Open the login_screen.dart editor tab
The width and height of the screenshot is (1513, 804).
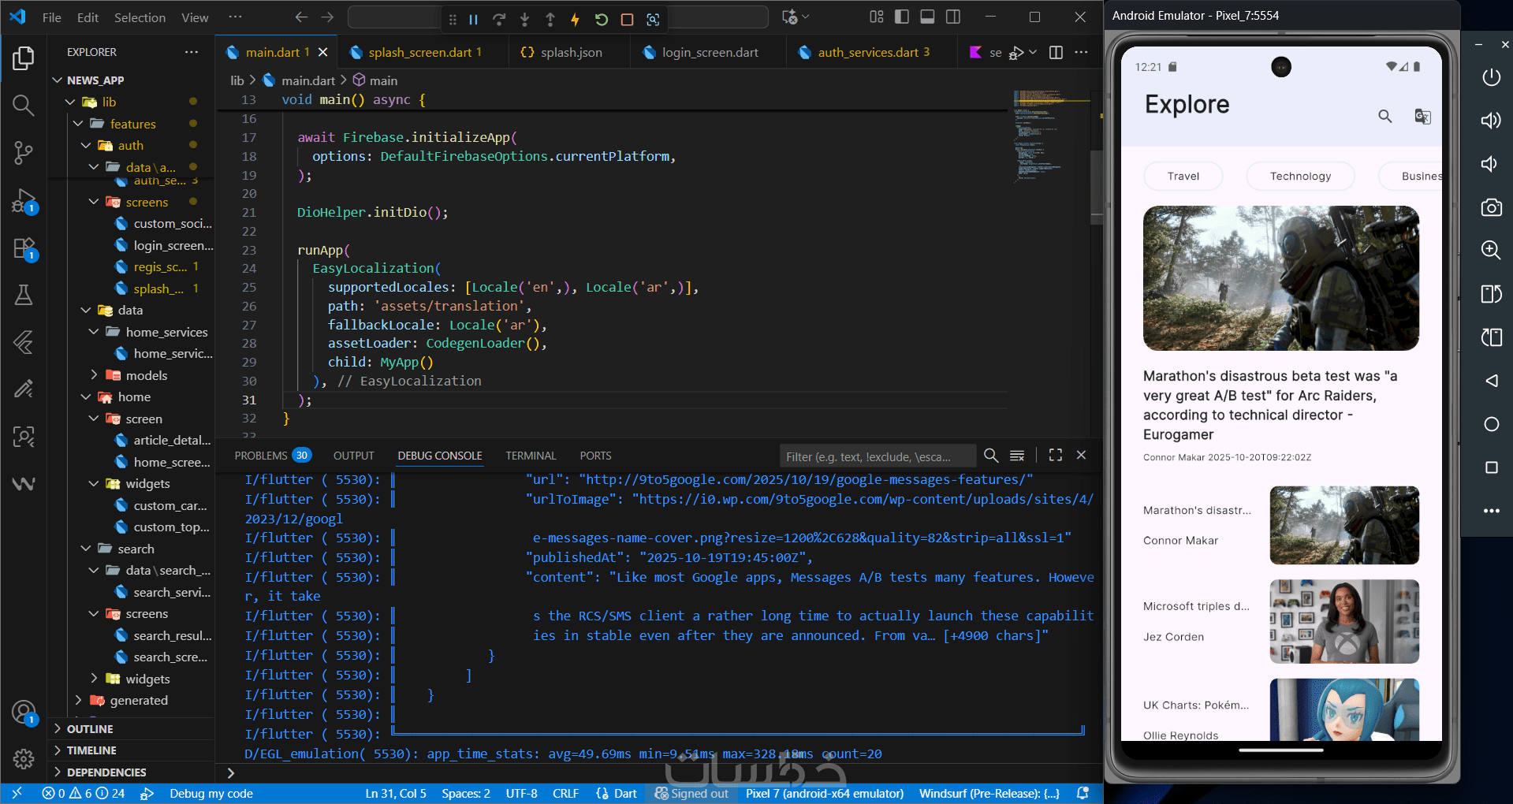tap(710, 52)
